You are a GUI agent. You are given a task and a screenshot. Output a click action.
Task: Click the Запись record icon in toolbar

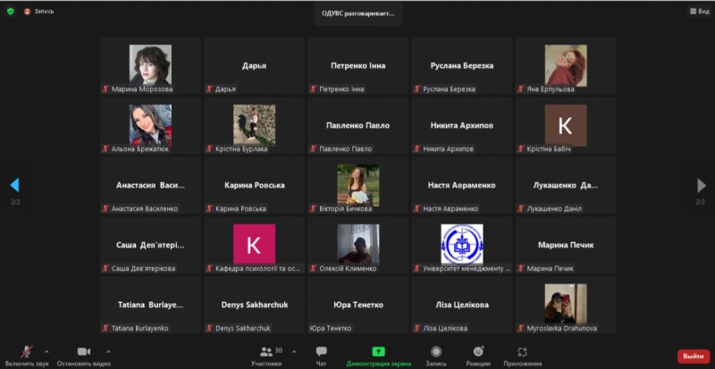coord(436,352)
